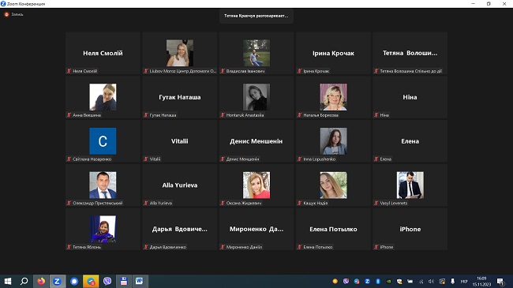Open Windows taskbar search

tap(24, 281)
